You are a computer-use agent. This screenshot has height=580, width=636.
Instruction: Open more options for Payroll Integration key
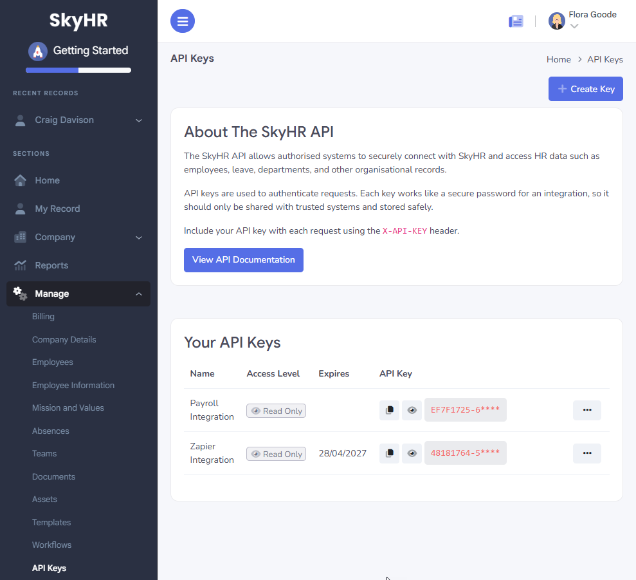coord(586,410)
